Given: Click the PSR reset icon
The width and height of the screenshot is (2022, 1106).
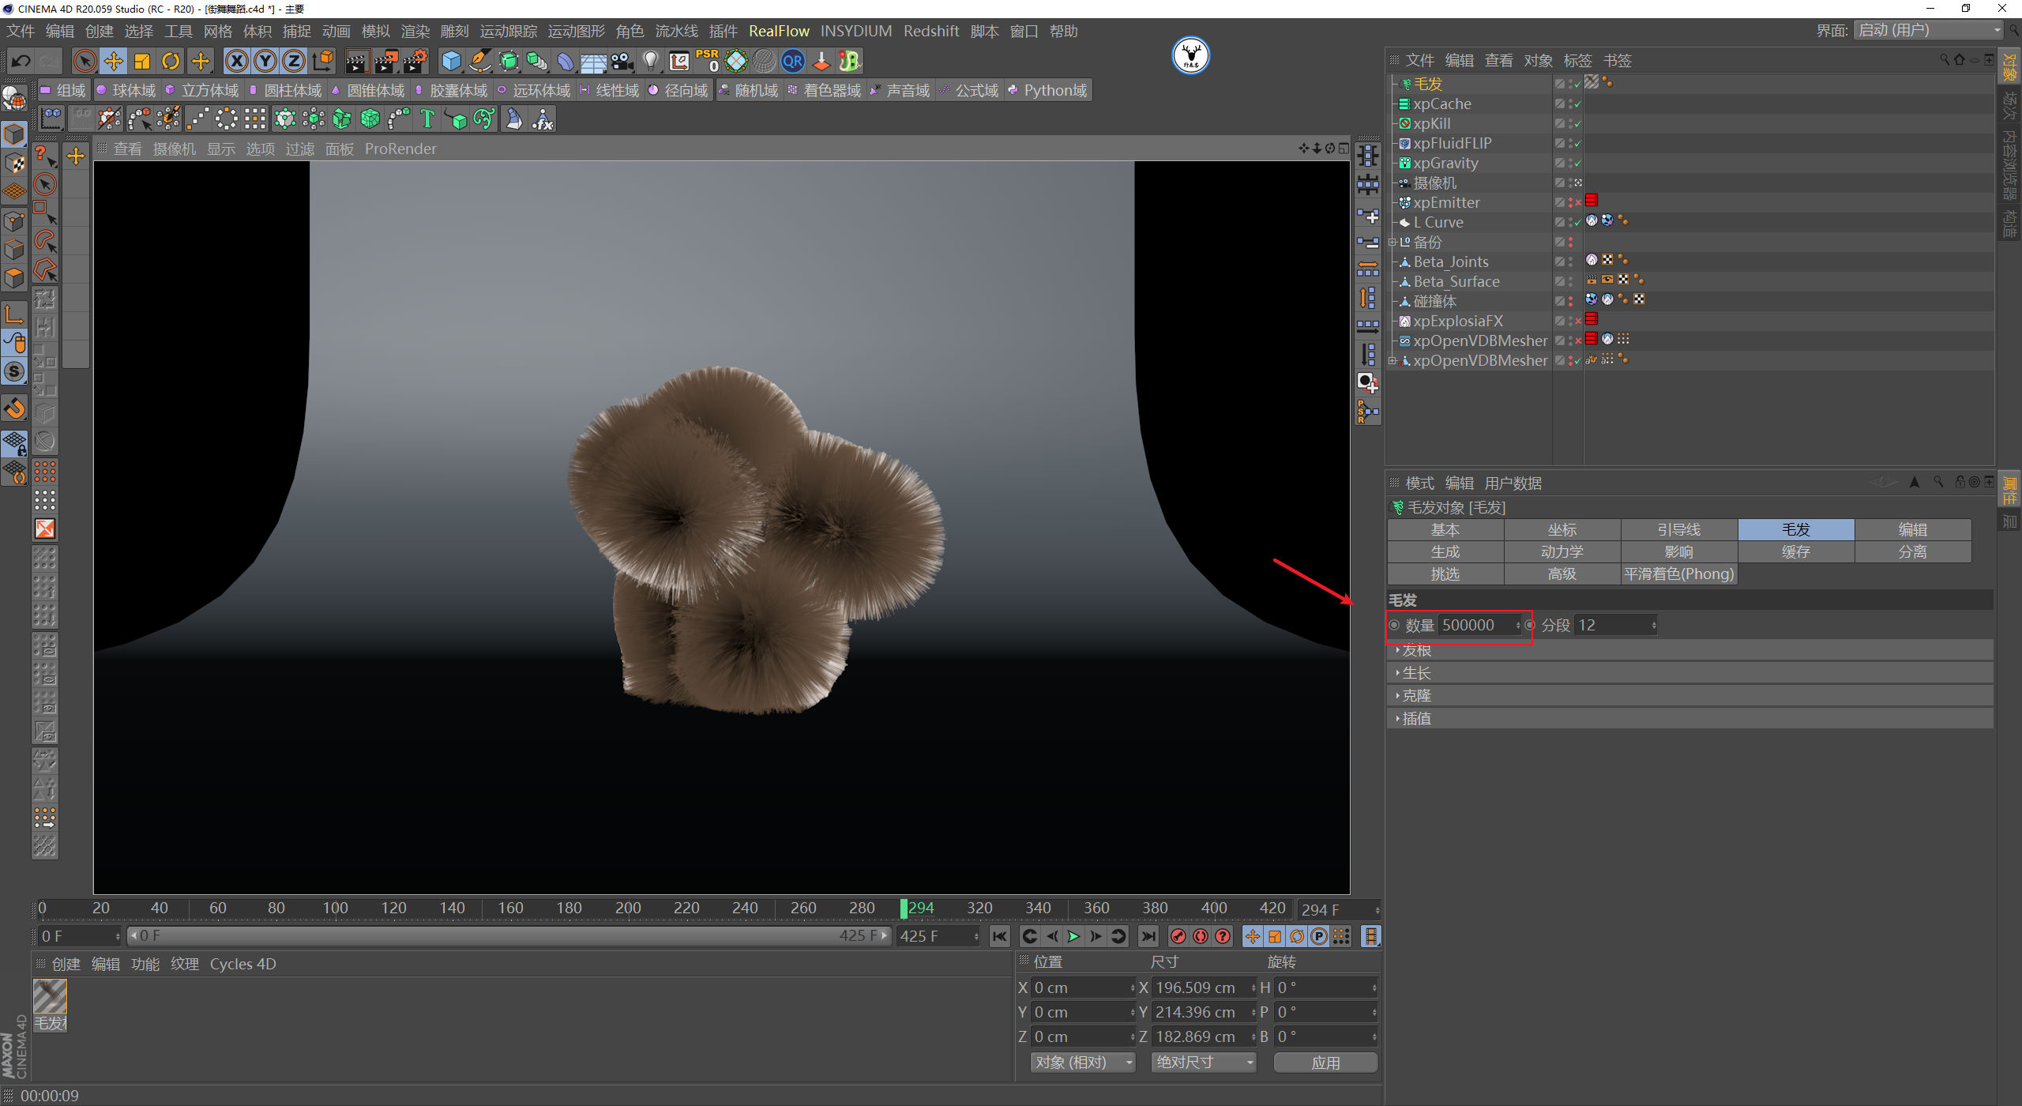Looking at the screenshot, I should [707, 61].
